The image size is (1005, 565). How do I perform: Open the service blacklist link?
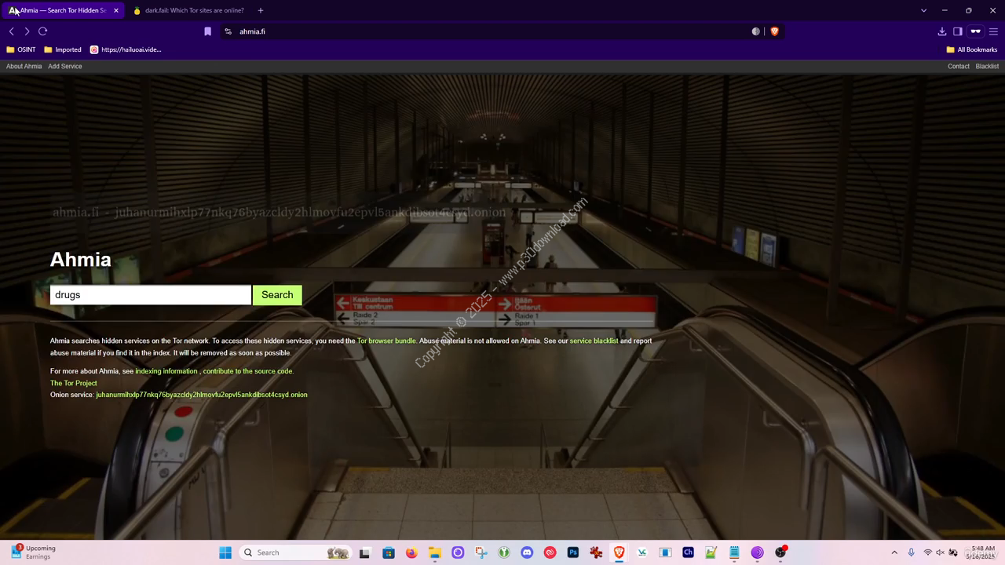(x=594, y=341)
